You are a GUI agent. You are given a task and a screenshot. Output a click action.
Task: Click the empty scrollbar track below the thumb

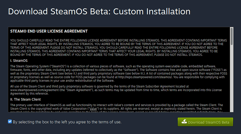point(232,78)
